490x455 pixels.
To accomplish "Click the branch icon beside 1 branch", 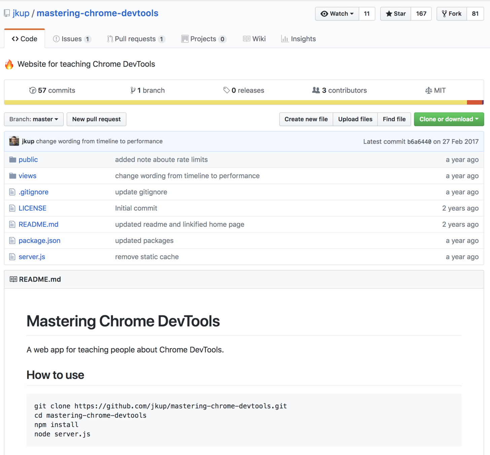I will coord(133,90).
